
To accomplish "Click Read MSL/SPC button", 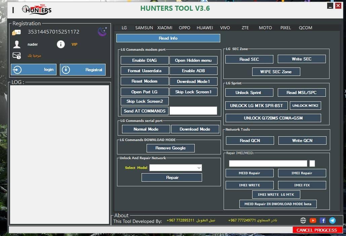I will [x=302, y=93].
